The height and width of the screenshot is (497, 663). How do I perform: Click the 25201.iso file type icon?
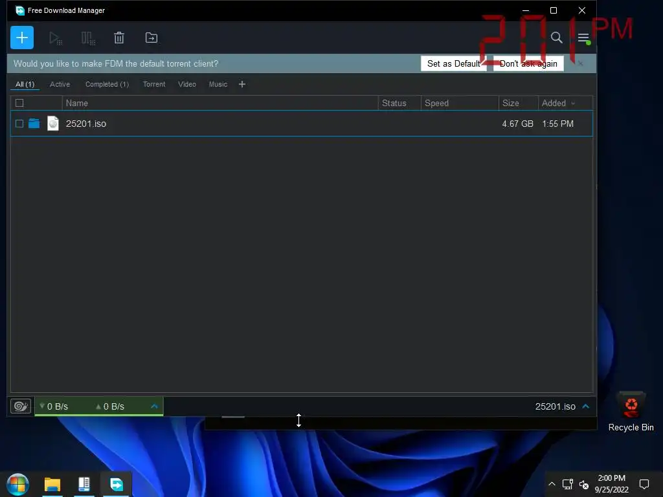point(53,124)
